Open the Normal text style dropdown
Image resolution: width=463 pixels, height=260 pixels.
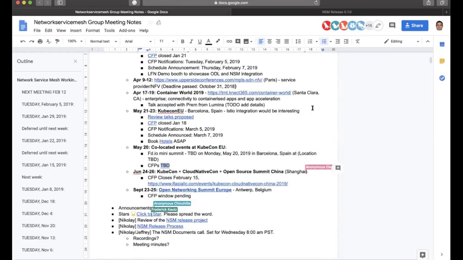tap(103, 41)
